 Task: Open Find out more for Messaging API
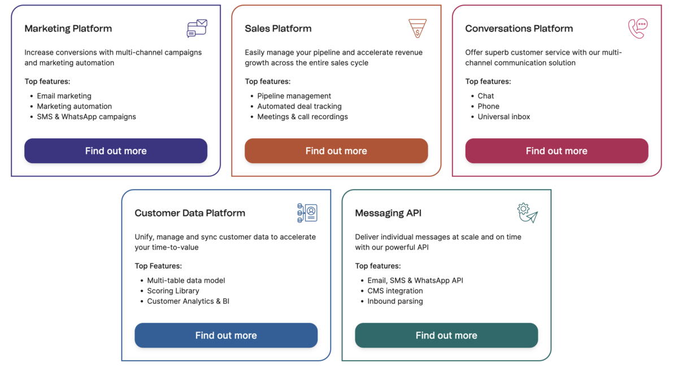click(446, 335)
